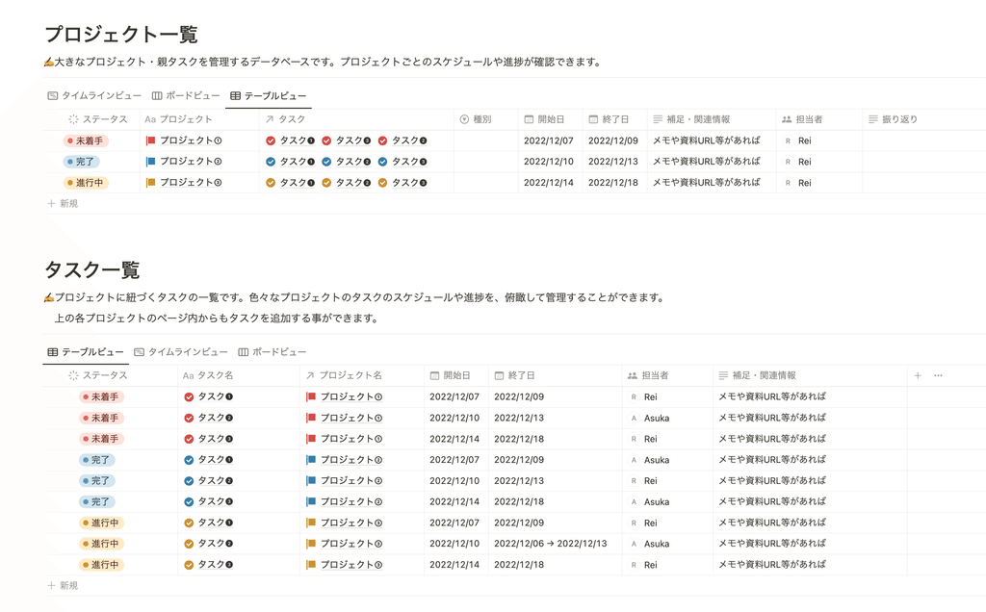Click the タスク一覧 heading

tap(91, 270)
